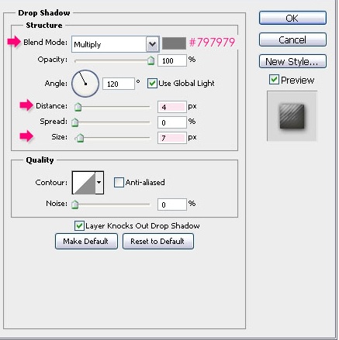Click the Opacity value field showing 100
This screenshot has width=339, height=340.
click(x=171, y=60)
